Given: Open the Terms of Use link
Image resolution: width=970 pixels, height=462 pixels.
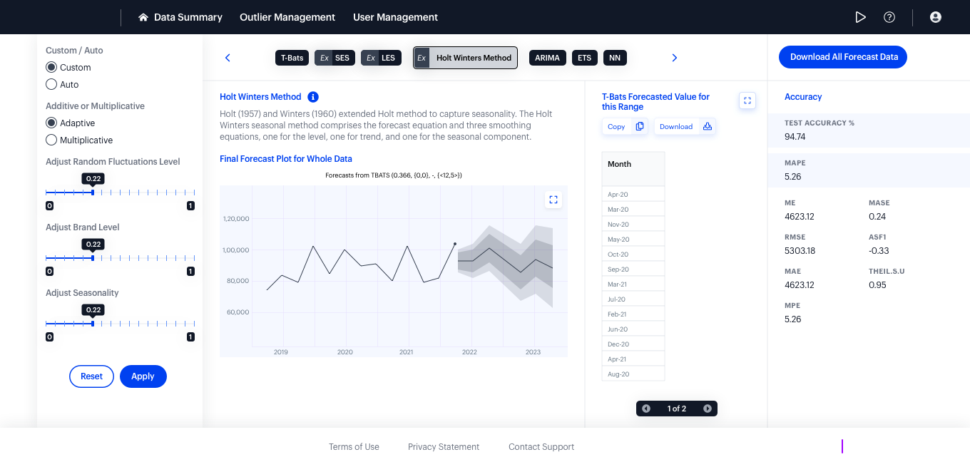Looking at the screenshot, I should pyautogui.click(x=354, y=447).
